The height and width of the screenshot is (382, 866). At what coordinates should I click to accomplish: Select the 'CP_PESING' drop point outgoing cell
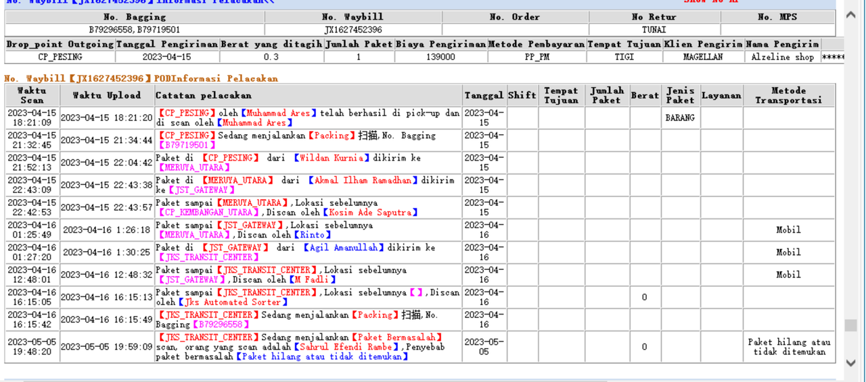[60, 57]
